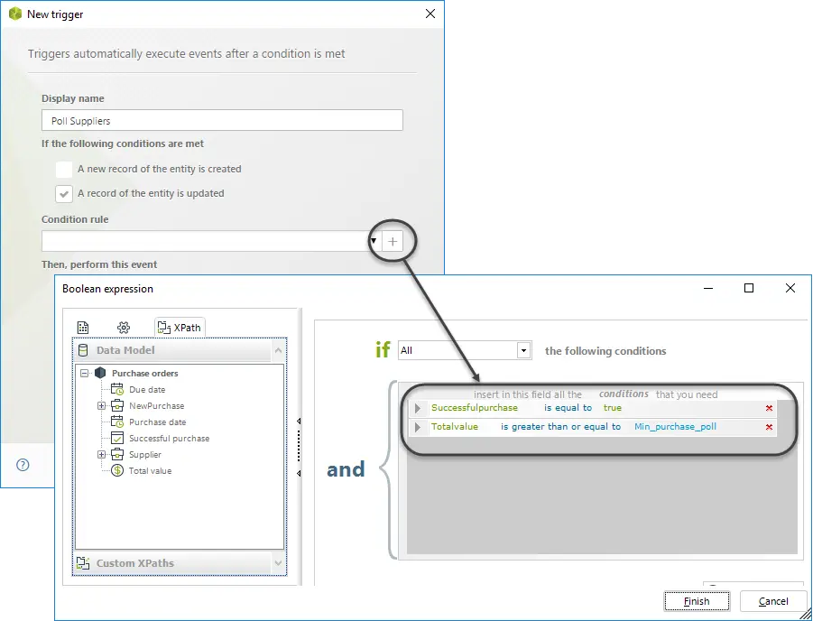Select the Total value tree item
813x621 pixels.
coord(150,471)
